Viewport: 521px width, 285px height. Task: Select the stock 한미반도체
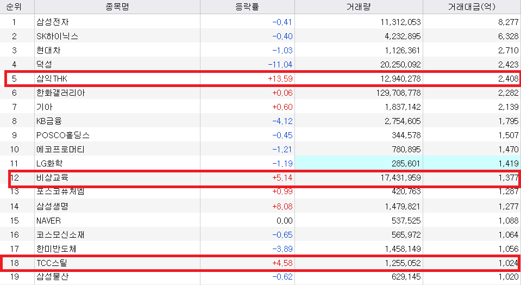click(57, 249)
